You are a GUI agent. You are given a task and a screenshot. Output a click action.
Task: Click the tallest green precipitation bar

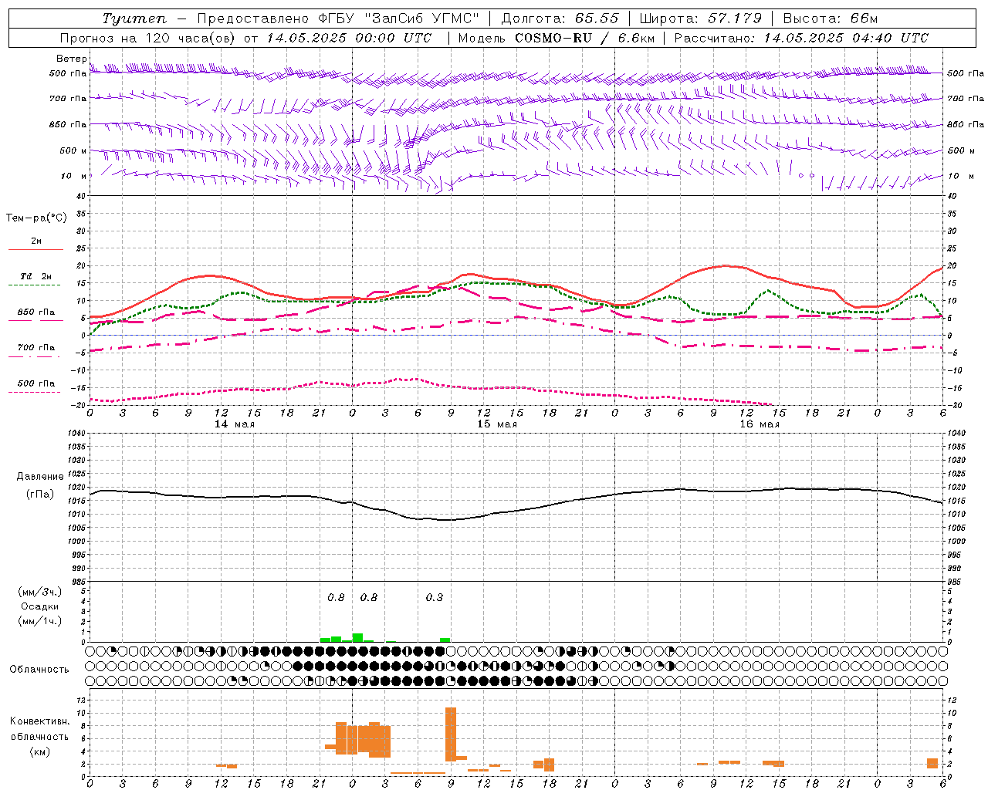click(x=357, y=637)
